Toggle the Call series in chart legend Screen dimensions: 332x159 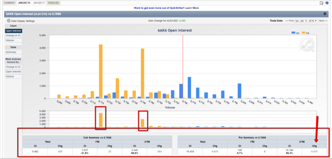[295, 33]
